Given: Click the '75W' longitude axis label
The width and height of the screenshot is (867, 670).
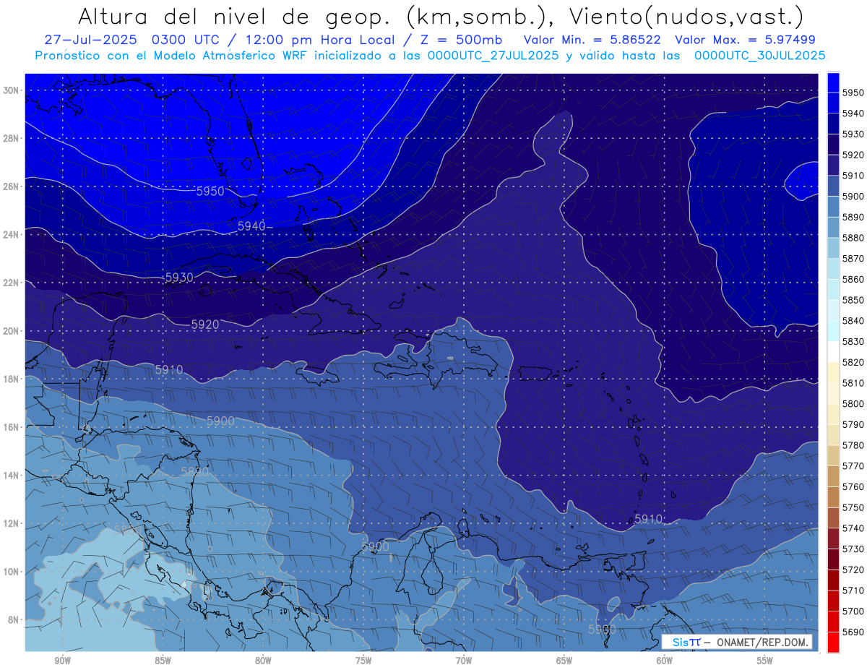Looking at the screenshot, I should click(x=363, y=661).
